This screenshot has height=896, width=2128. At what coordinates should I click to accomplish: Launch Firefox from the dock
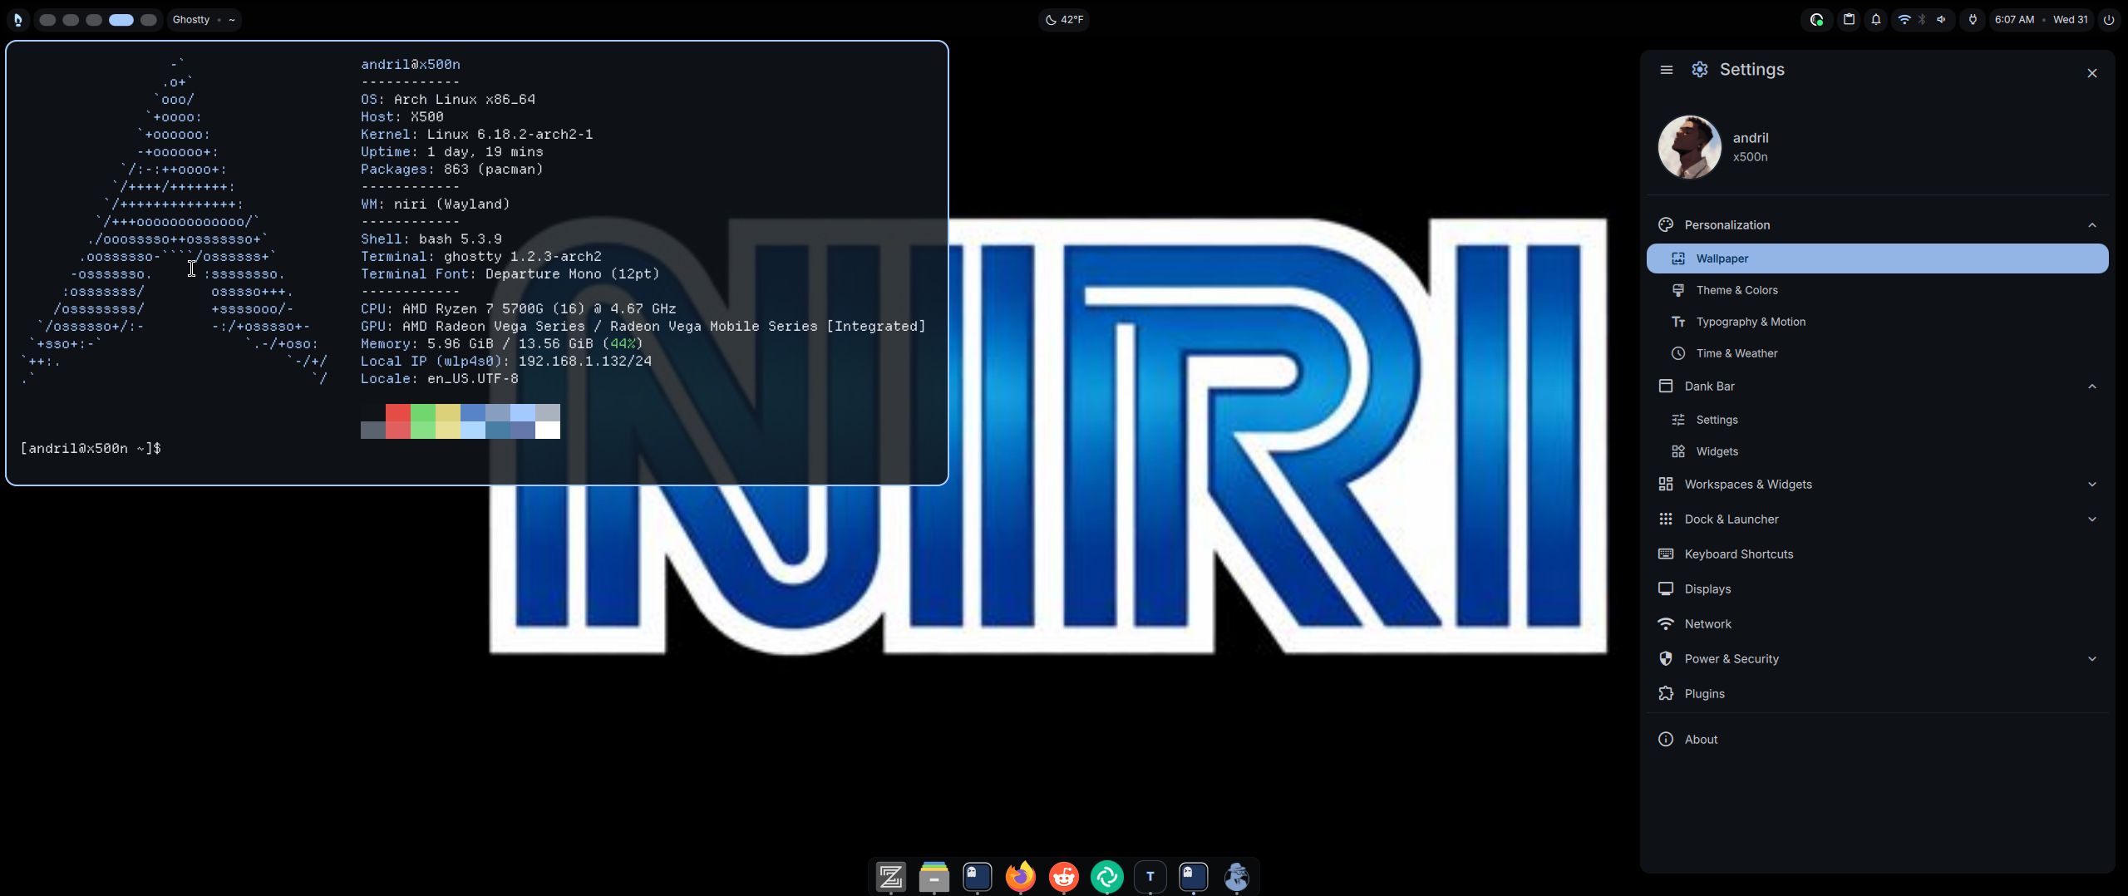pyautogui.click(x=1020, y=876)
